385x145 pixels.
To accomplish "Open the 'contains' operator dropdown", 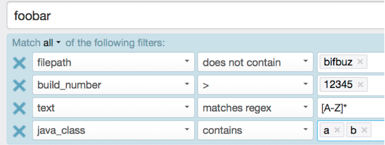I will (255, 130).
